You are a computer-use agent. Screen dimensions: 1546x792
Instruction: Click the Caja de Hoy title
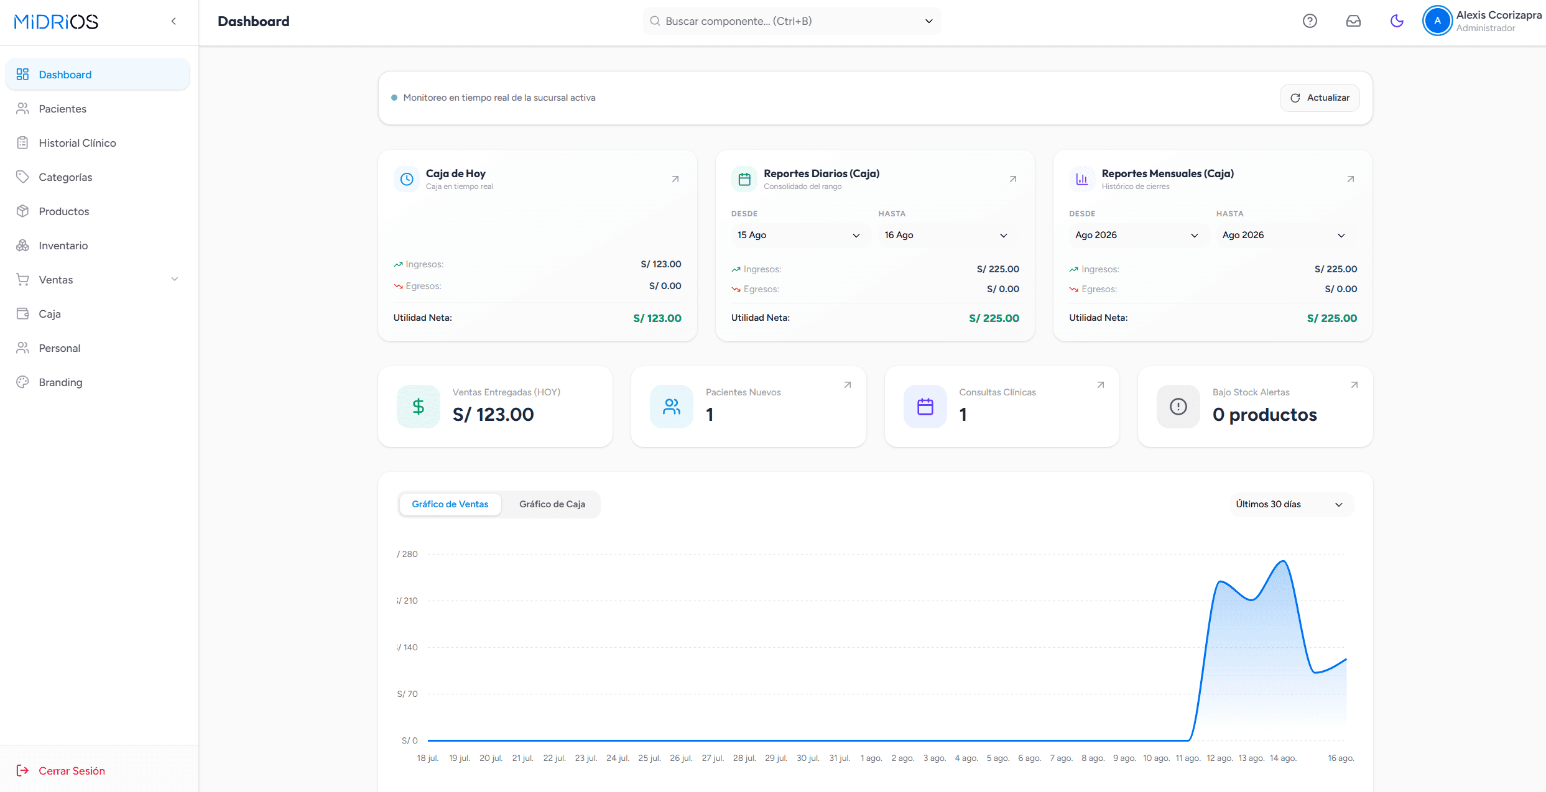(456, 173)
